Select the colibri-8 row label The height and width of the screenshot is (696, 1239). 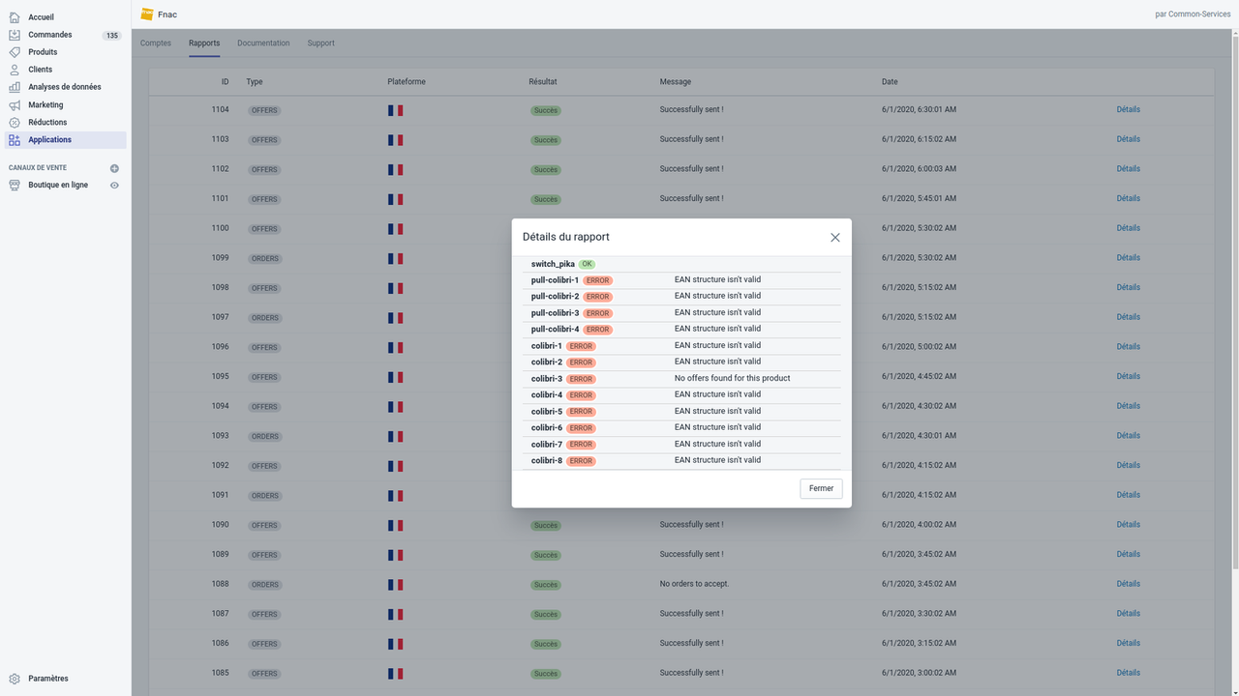point(546,460)
